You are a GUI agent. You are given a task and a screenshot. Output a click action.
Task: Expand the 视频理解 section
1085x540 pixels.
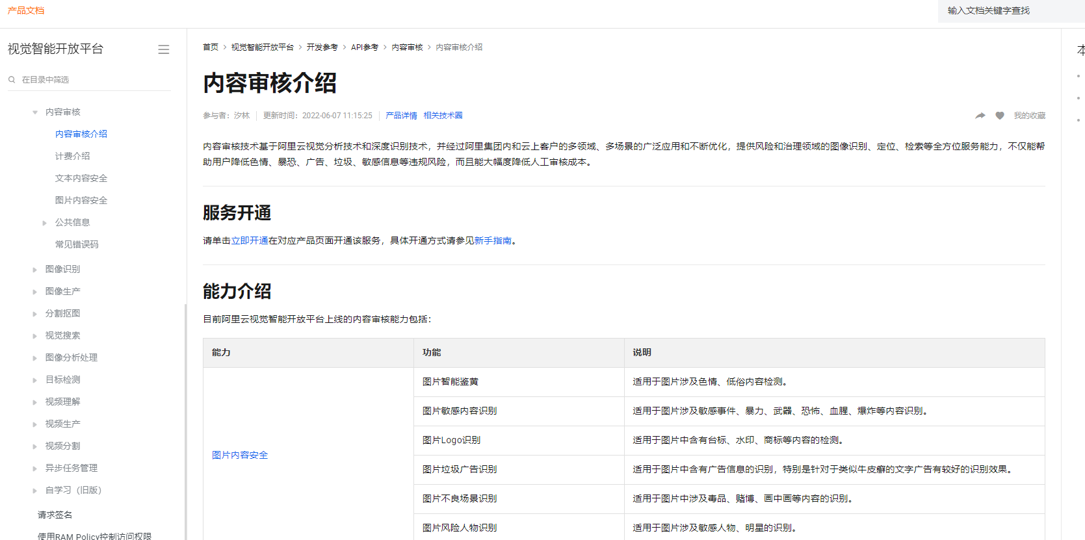(x=35, y=402)
